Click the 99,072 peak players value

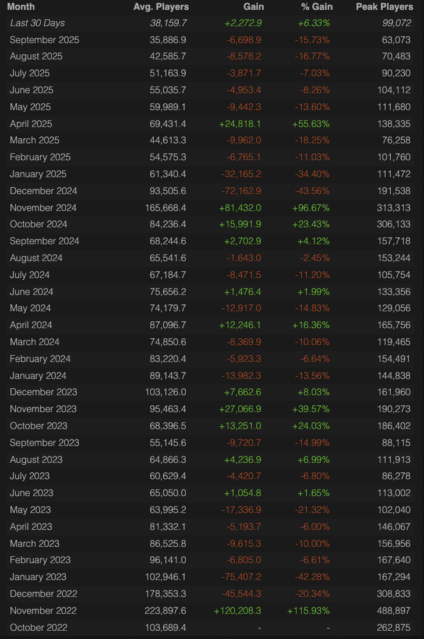point(396,23)
